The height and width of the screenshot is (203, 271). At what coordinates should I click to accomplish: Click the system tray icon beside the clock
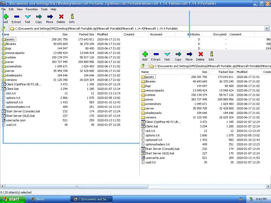[251, 199]
